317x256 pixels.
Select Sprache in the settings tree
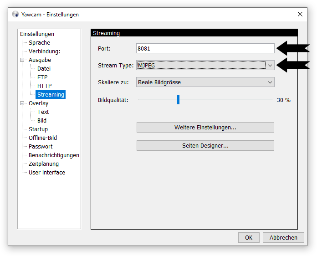tap(39, 43)
